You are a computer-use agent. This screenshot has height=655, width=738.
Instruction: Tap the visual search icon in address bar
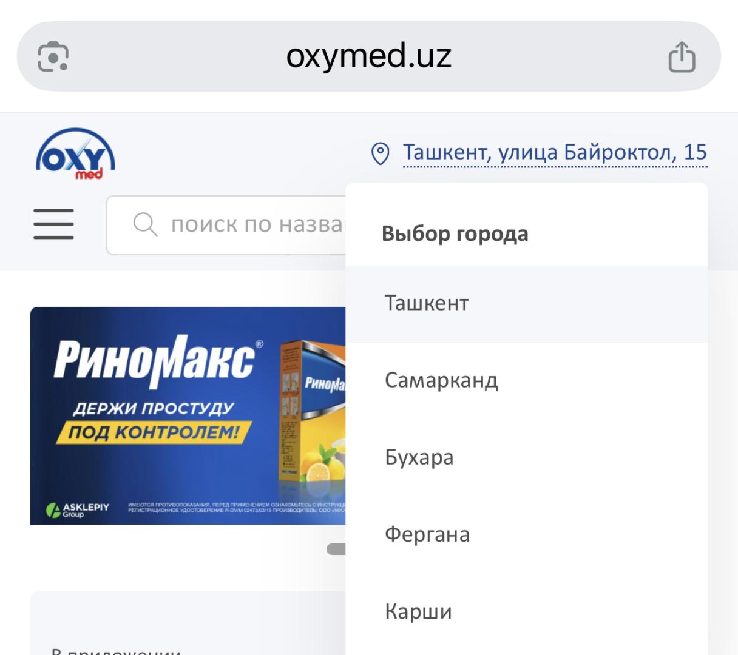coord(53,57)
